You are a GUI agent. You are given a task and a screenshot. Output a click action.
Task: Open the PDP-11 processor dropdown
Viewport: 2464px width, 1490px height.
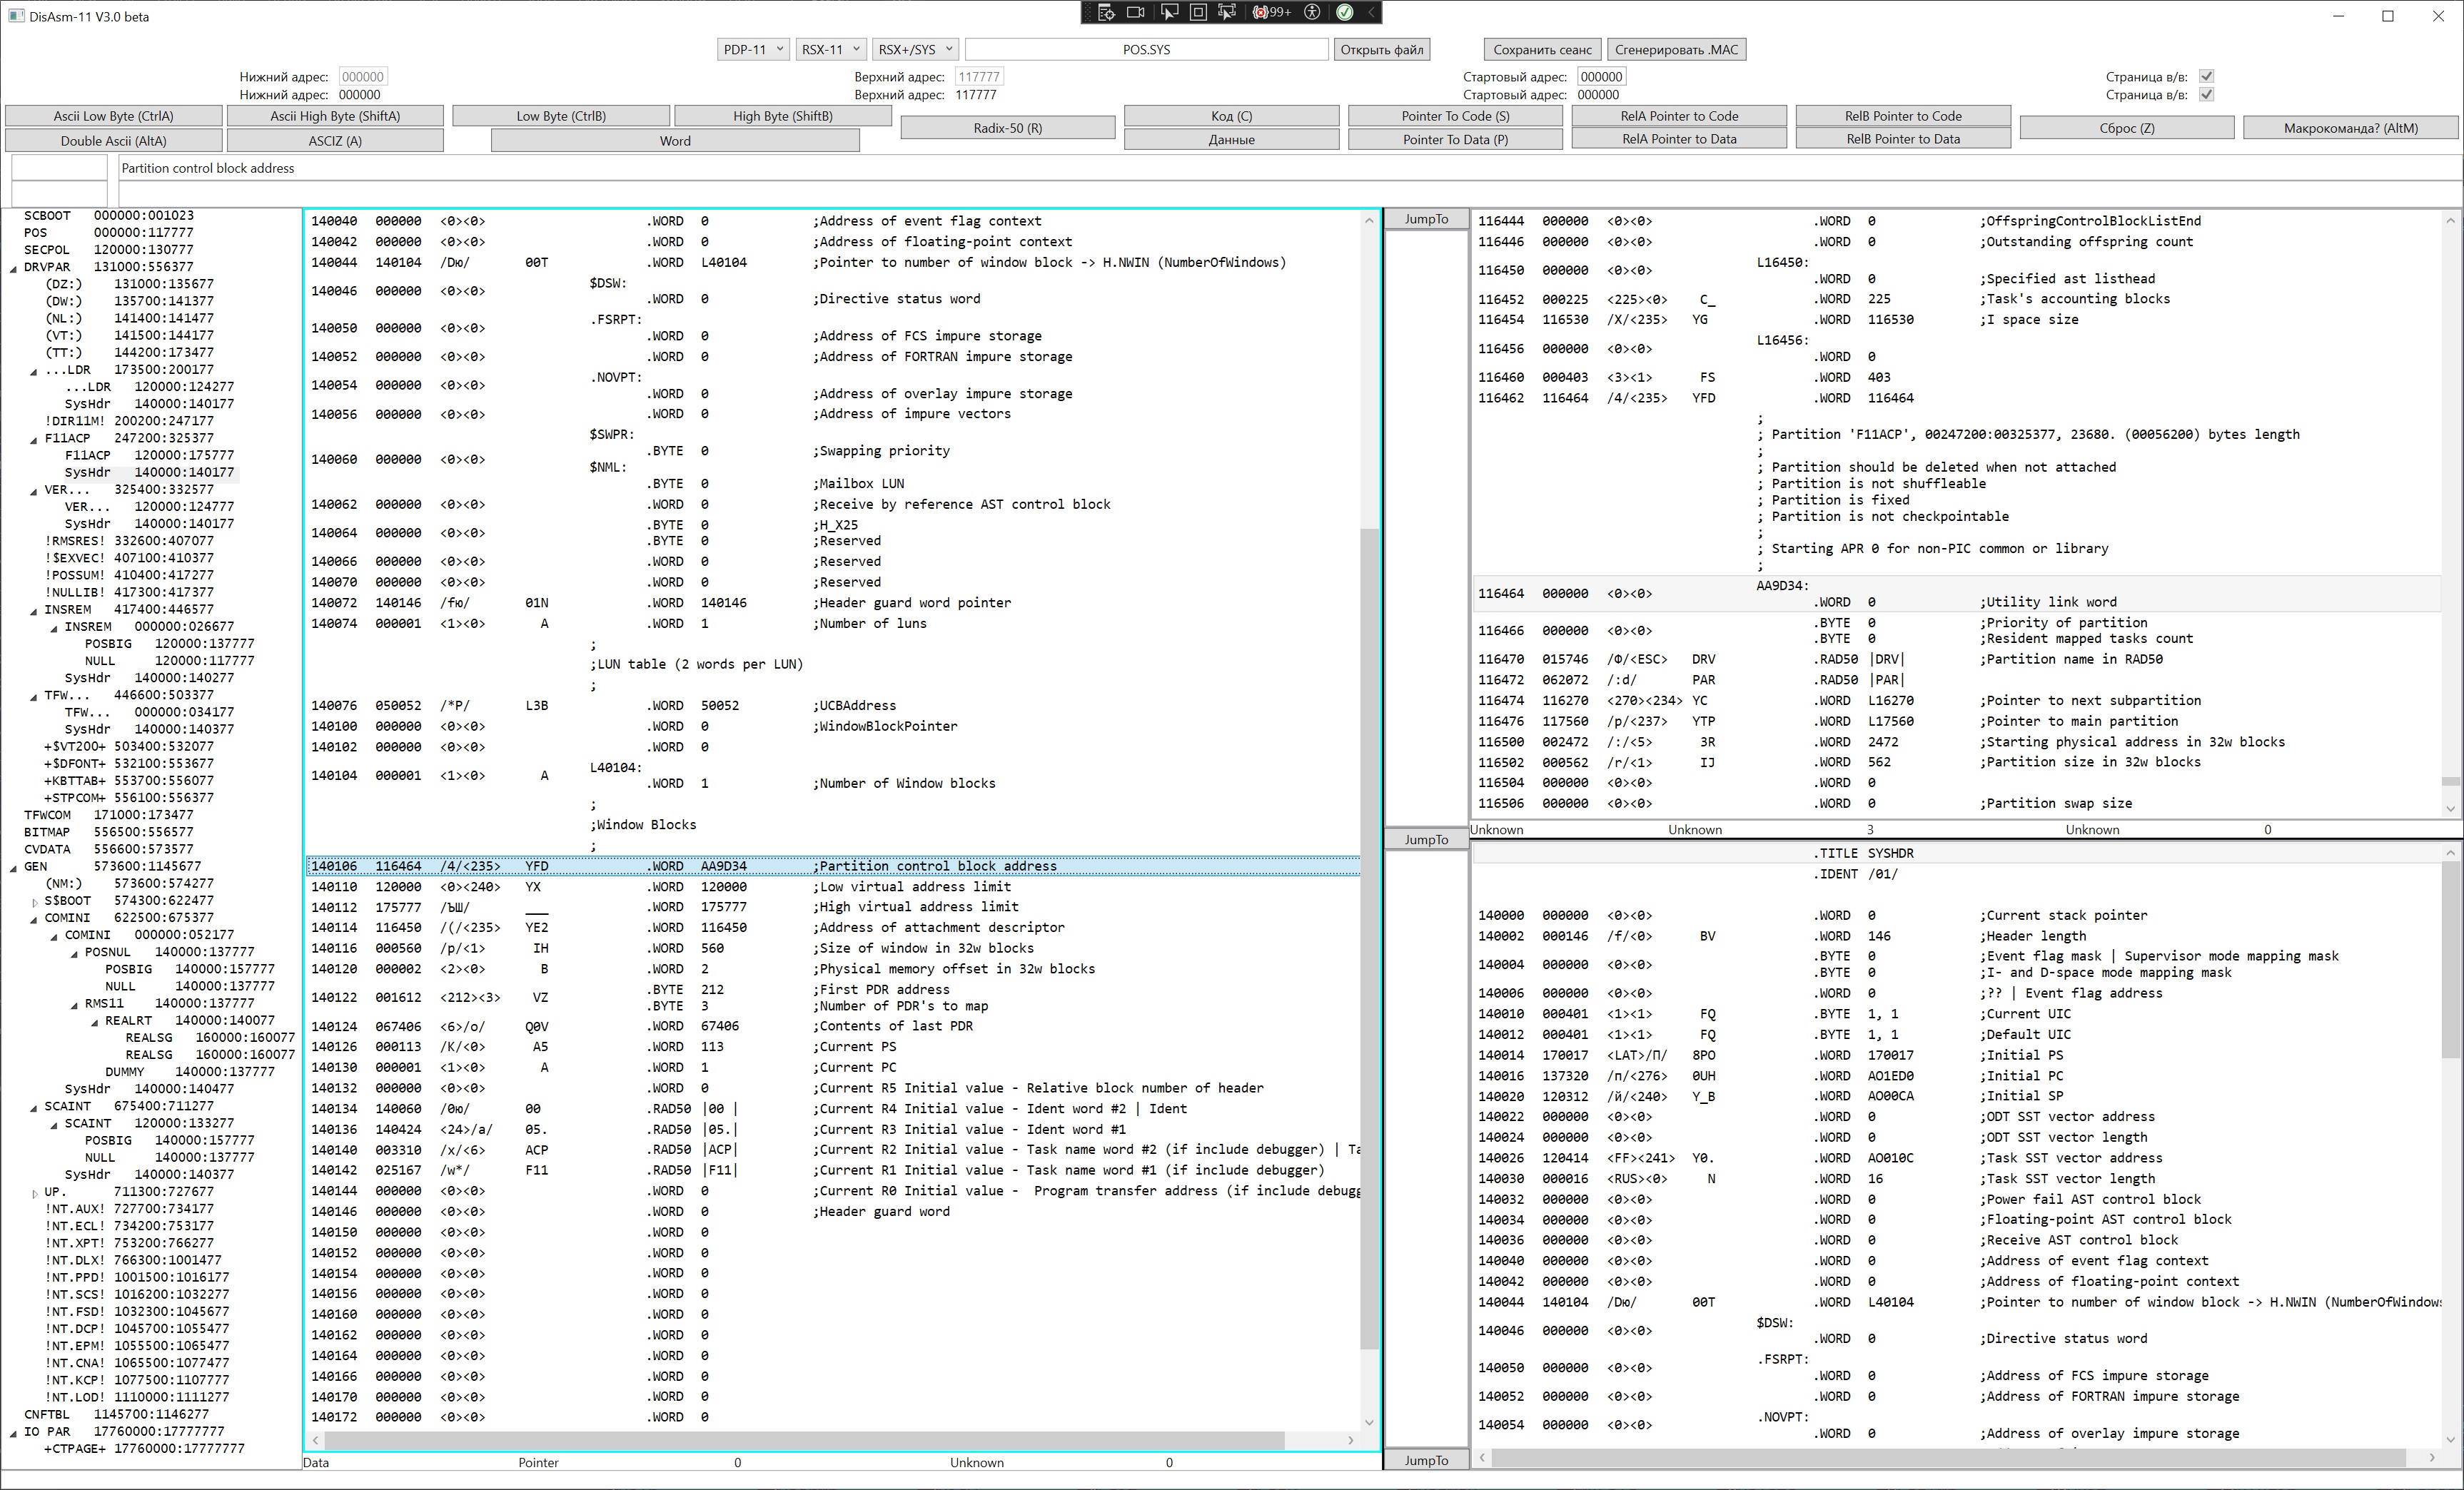pos(753,49)
